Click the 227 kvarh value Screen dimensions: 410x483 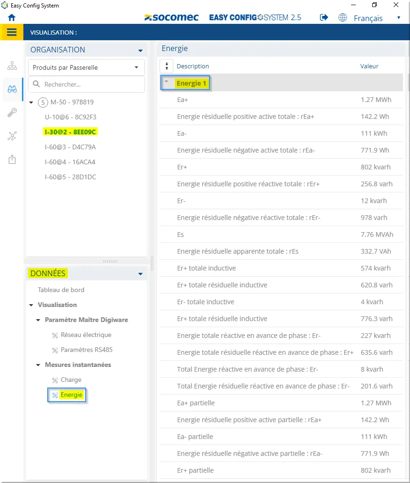click(375, 336)
